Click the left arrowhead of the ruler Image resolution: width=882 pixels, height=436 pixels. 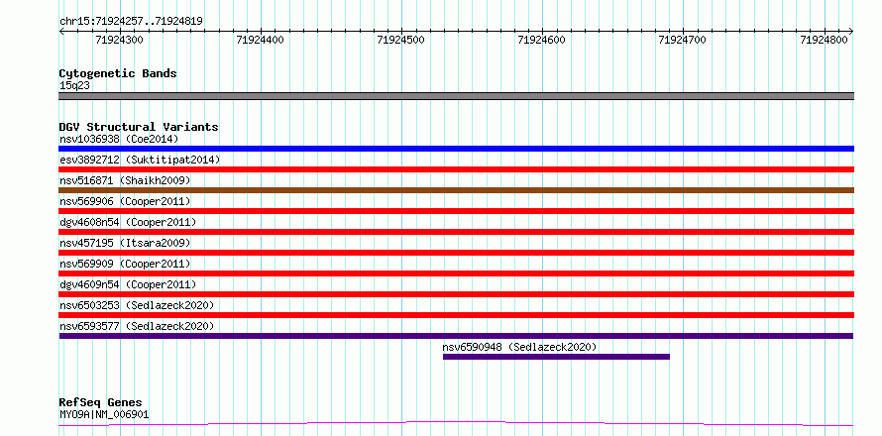(x=61, y=32)
